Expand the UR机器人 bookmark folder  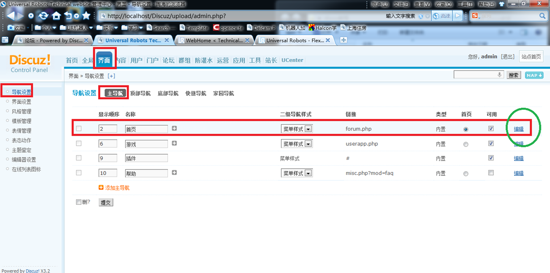pyautogui.click(x=76, y=28)
